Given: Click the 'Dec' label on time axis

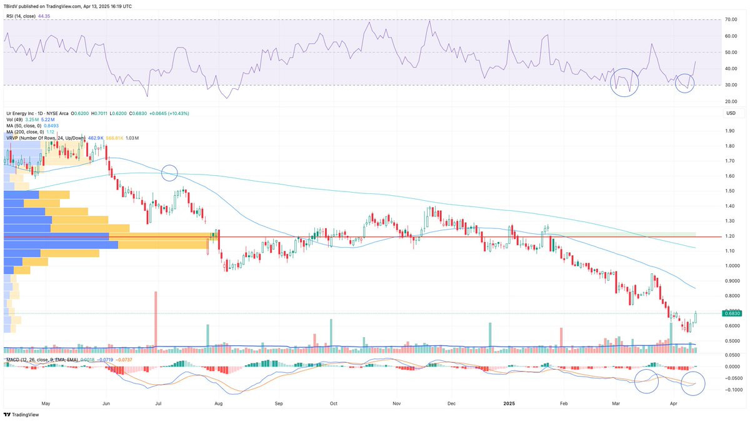Looking at the screenshot, I should click(x=452, y=403).
